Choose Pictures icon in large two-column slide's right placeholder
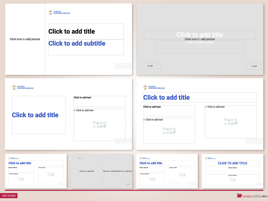 [226, 123]
